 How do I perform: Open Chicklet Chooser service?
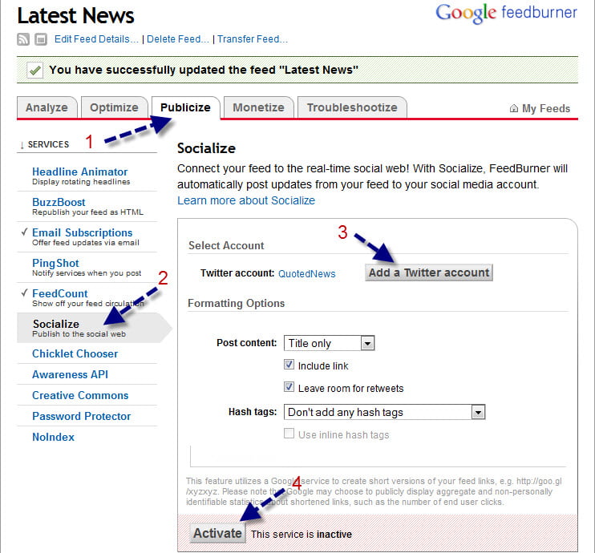[x=75, y=353]
